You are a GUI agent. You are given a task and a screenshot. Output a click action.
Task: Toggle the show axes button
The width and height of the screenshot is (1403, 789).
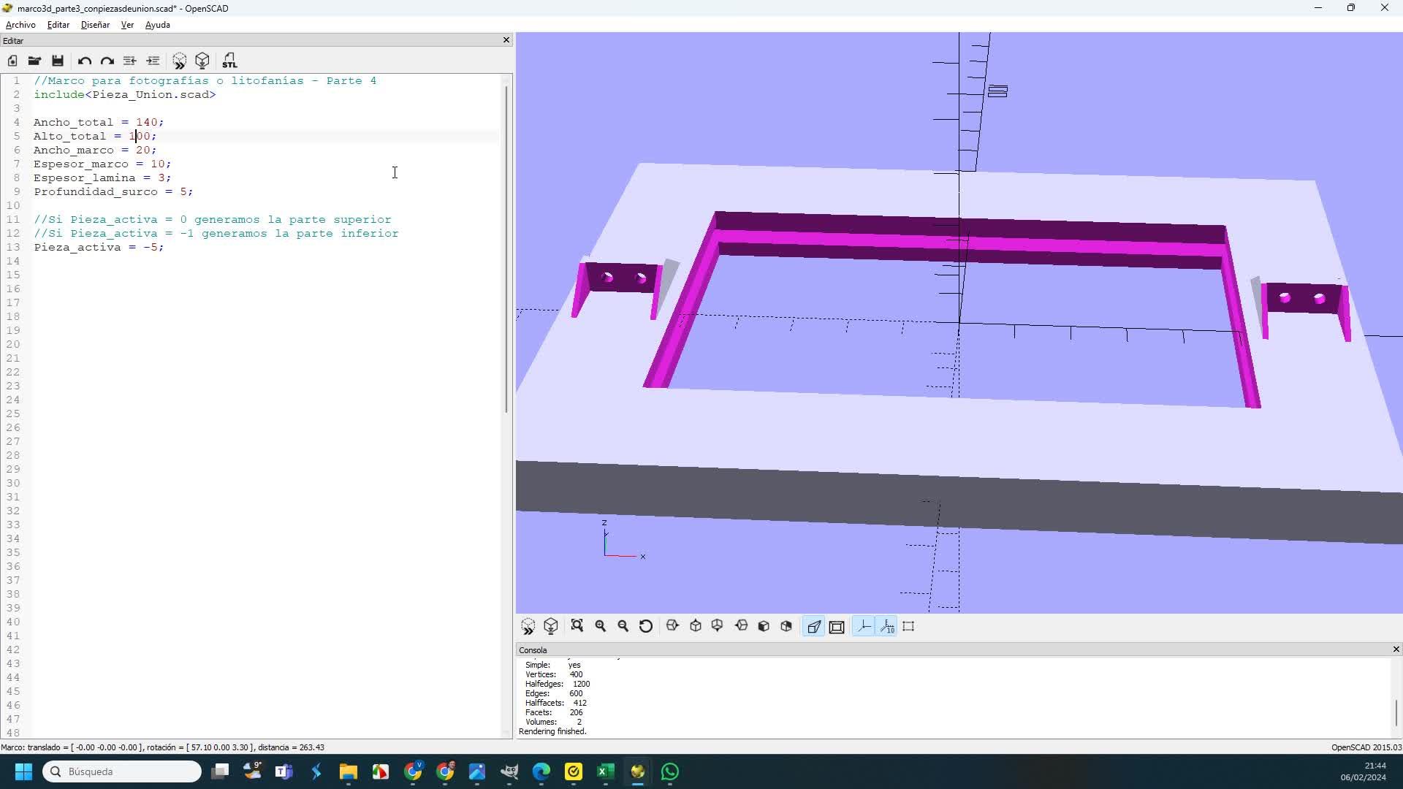[864, 626]
